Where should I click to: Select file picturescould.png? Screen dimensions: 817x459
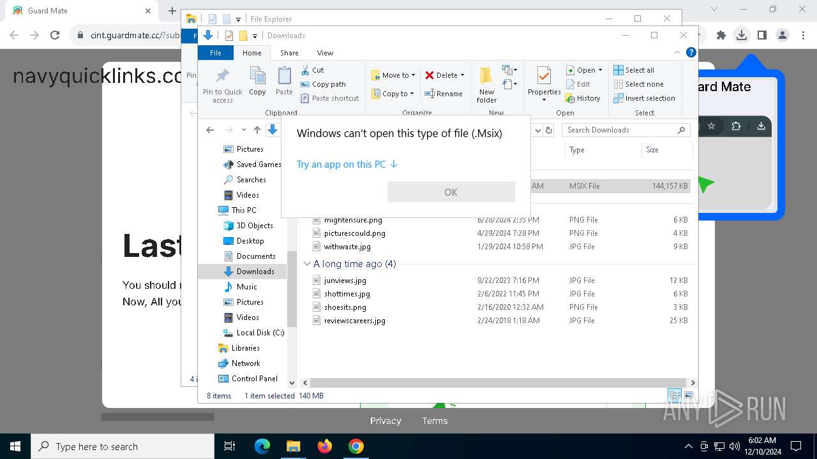point(354,233)
